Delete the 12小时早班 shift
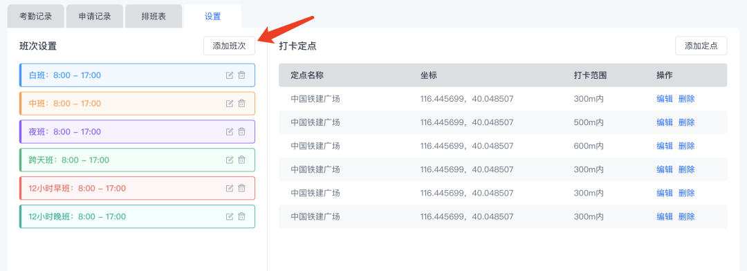 (x=241, y=188)
